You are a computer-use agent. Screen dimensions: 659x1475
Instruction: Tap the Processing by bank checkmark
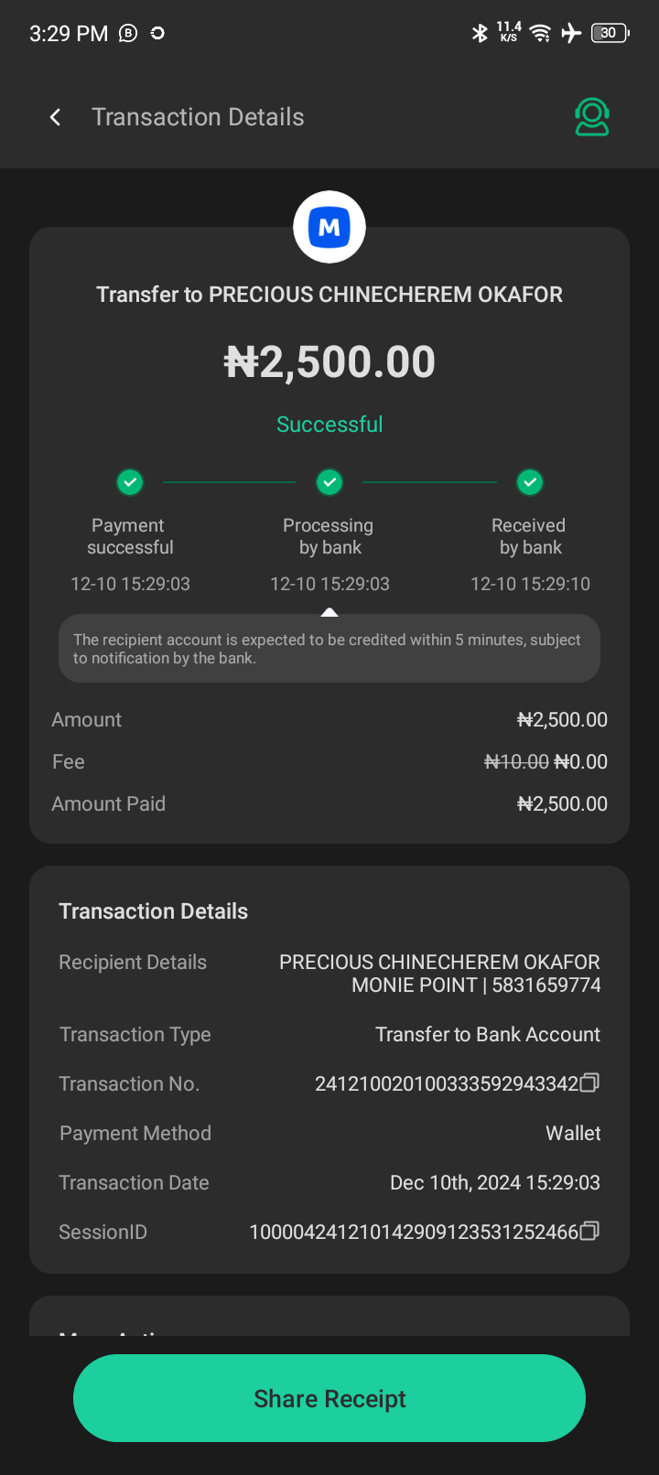[x=329, y=481]
